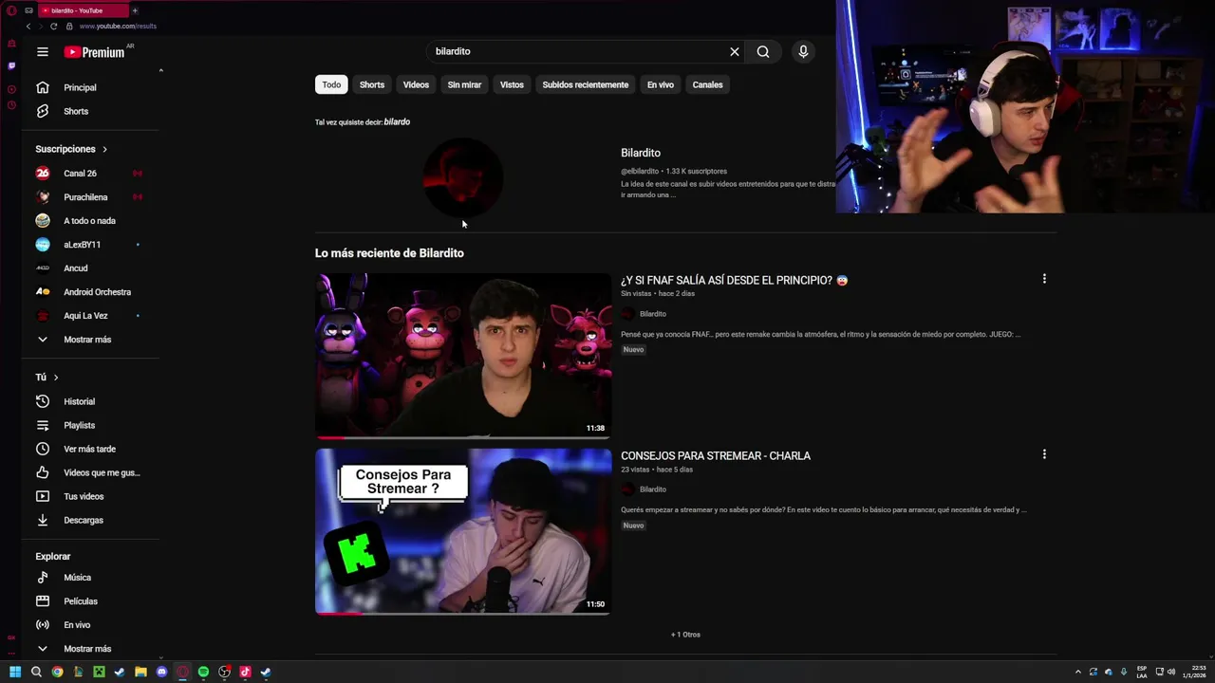
Task: Open Chrome from the taskbar
Action: coord(57,672)
